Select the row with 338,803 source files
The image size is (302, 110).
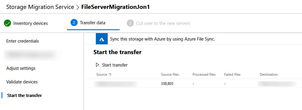pyautogui.click(x=194, y=84)
